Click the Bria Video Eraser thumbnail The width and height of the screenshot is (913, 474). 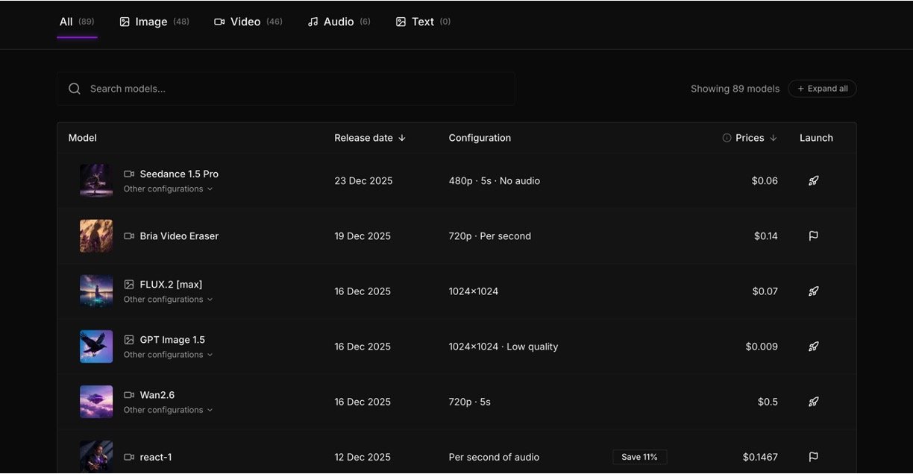[96, 236]
